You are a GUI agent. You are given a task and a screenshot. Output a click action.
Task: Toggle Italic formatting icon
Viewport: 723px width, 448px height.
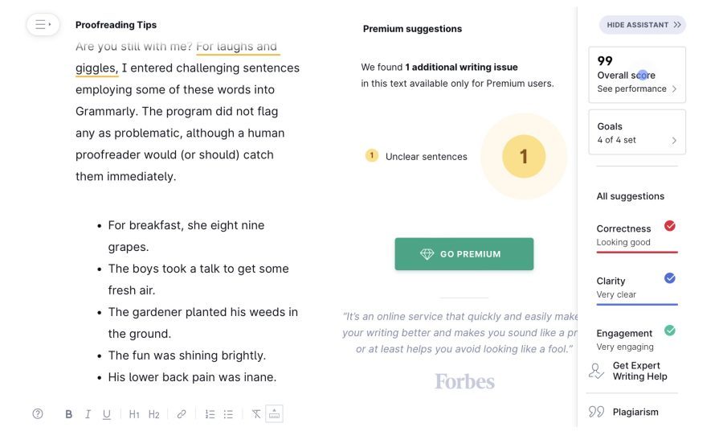pos(88,414)
